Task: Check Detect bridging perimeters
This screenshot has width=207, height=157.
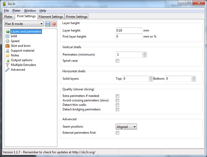Action: coord(117,109)
